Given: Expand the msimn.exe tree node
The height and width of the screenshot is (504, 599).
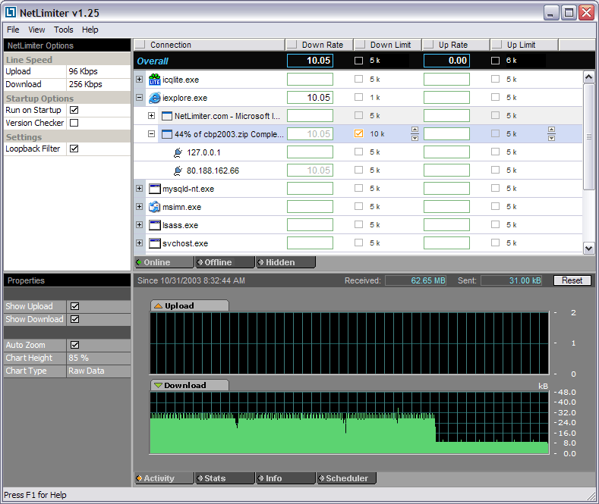Looking at the screenshot, I should [140, 207].
